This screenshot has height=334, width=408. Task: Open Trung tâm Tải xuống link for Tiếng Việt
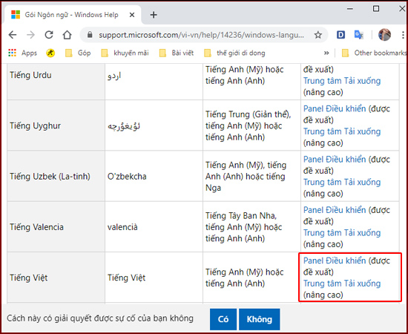tap(342, 284)
